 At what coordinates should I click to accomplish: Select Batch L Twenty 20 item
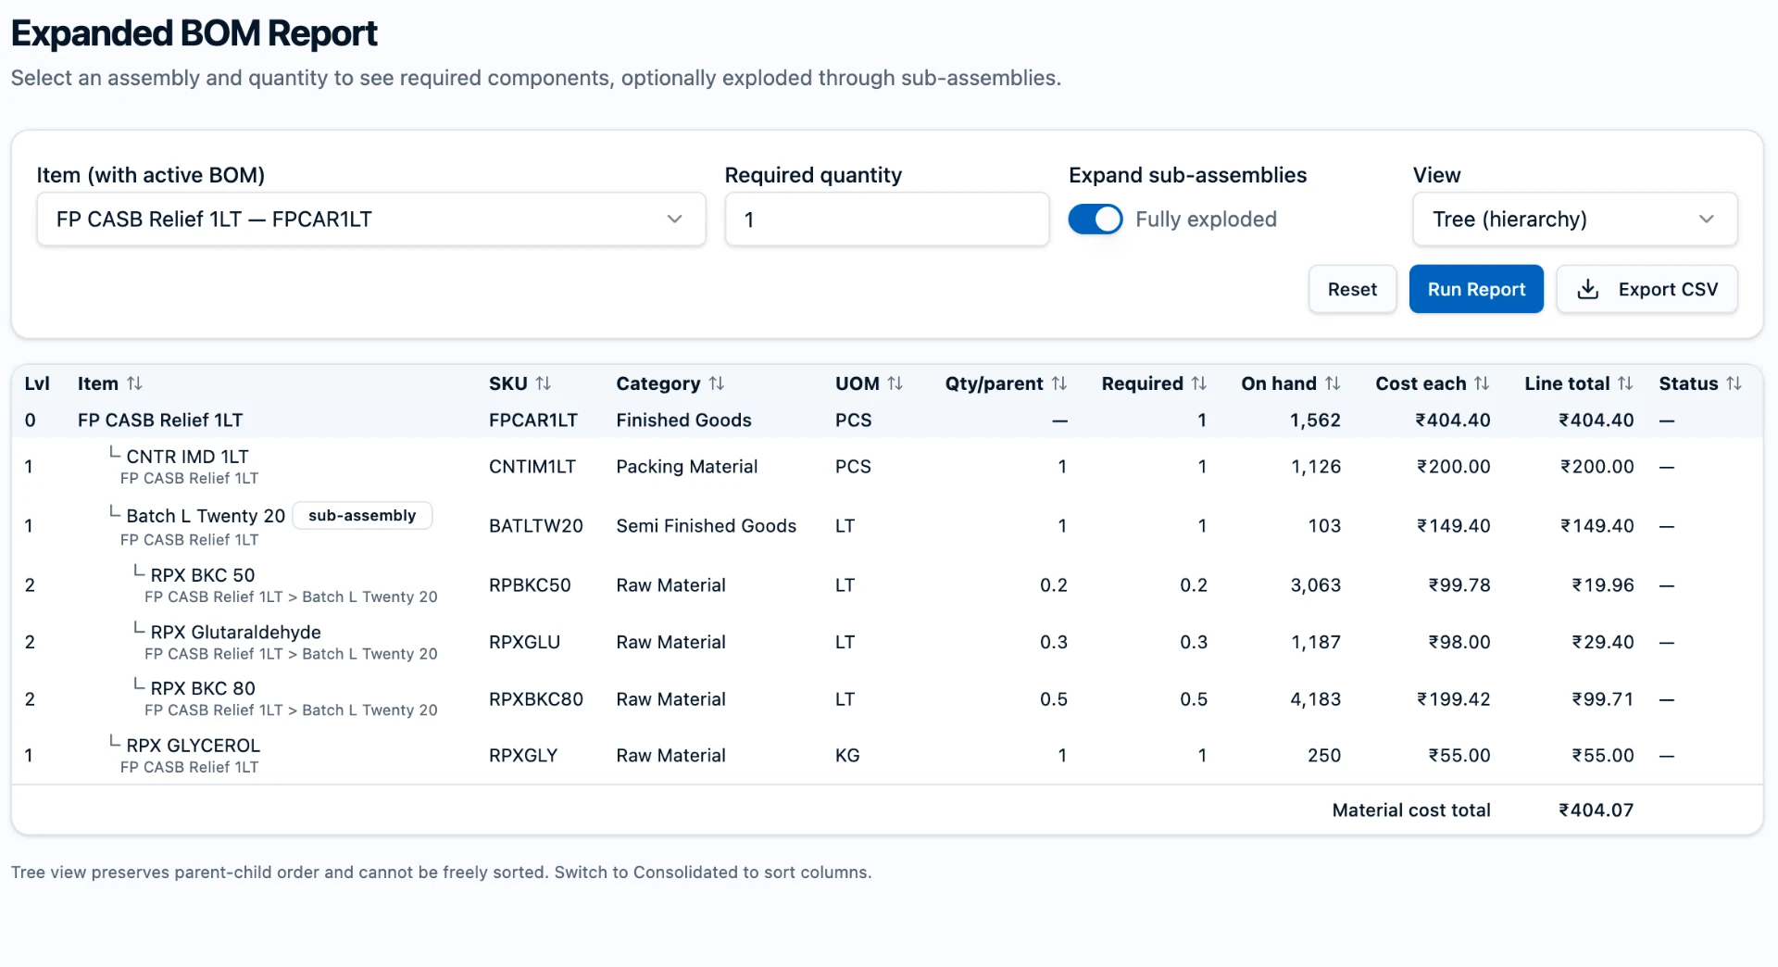[206, 516]
